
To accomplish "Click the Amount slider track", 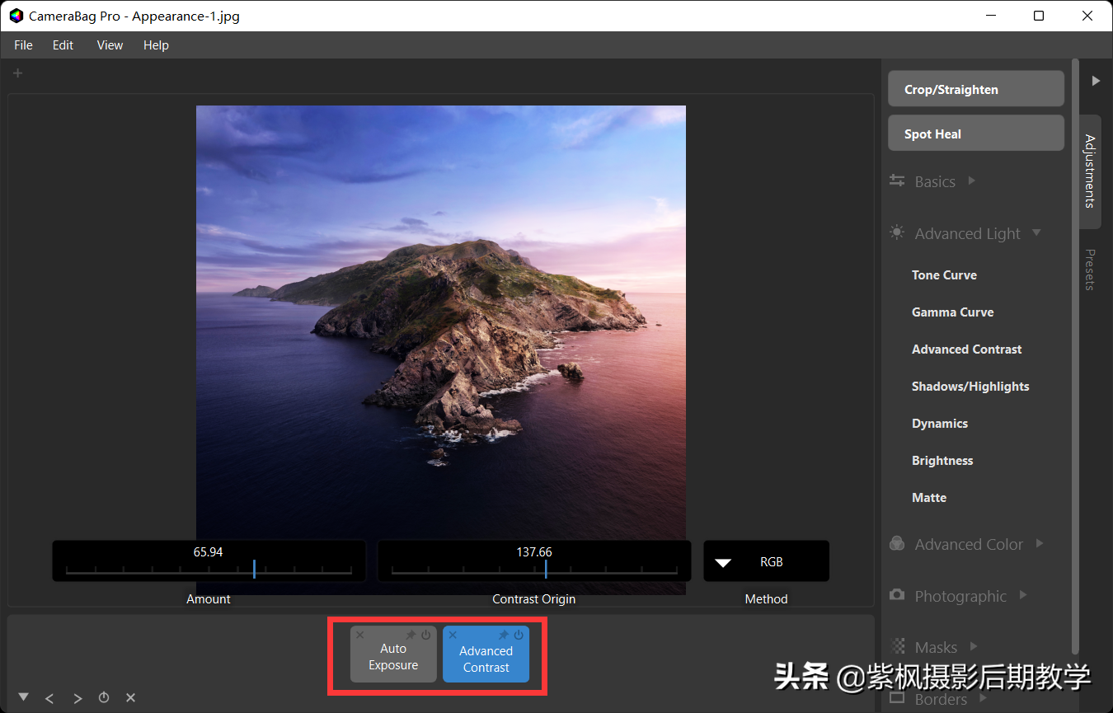I will 209,570.
